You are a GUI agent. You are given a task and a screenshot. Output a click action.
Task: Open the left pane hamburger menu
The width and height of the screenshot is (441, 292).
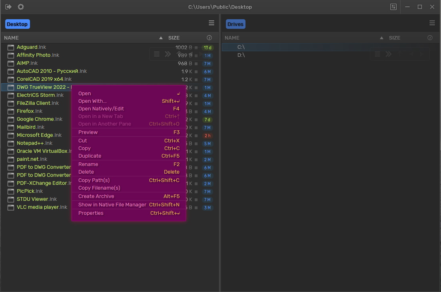211,23
